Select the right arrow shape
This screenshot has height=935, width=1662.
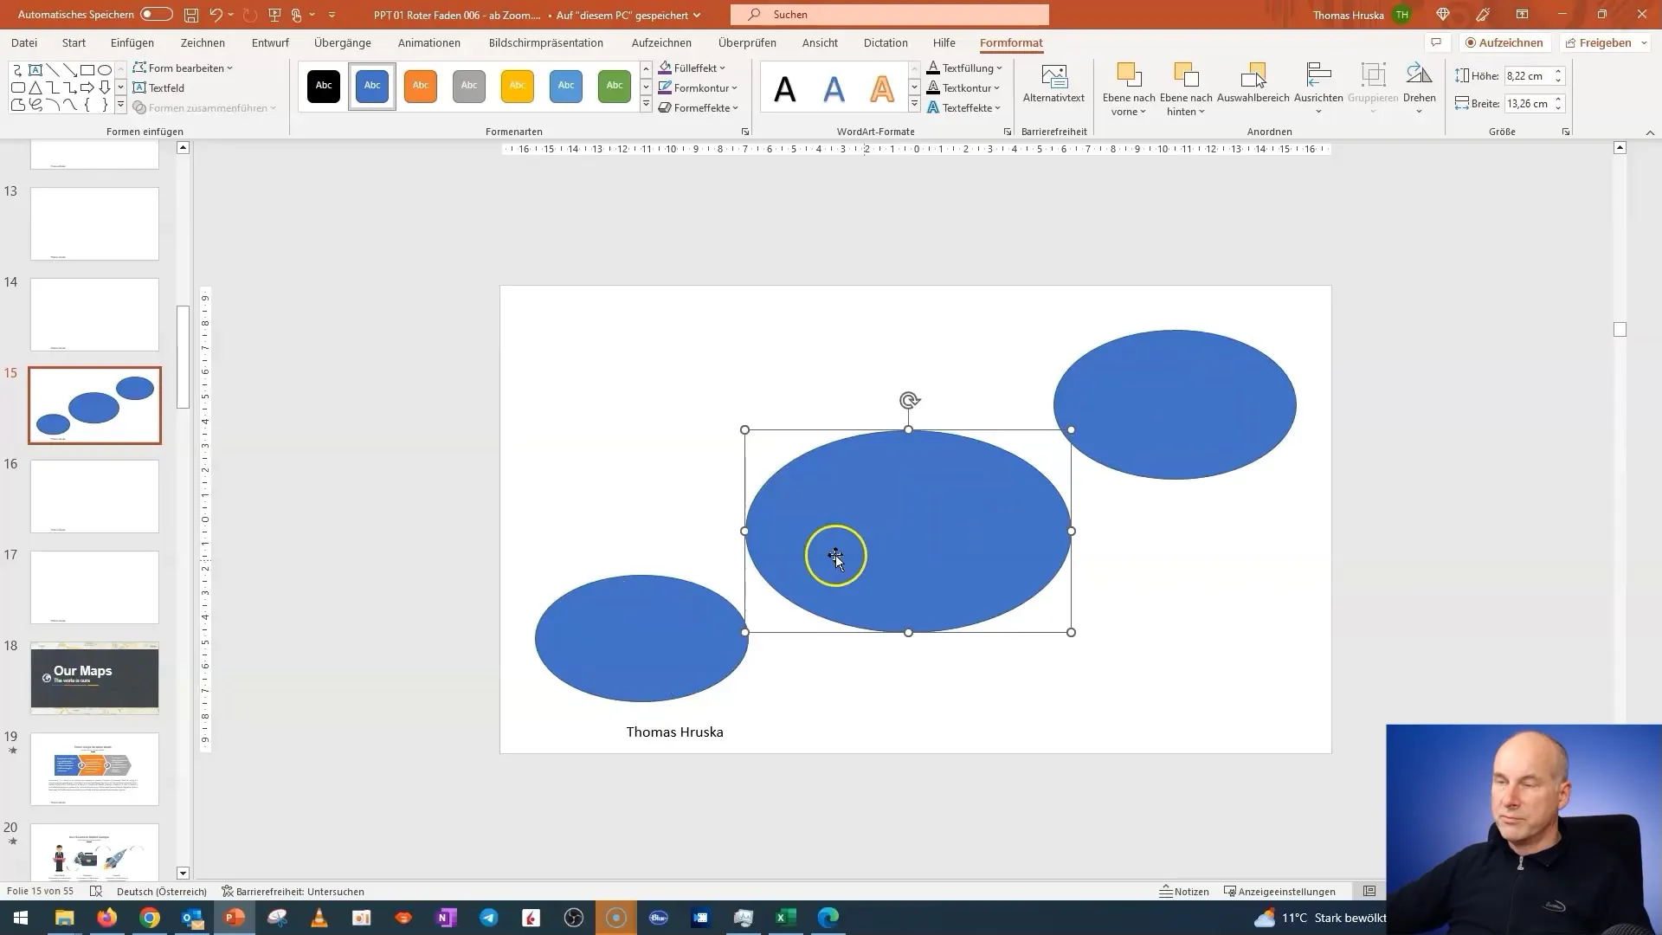pos(87,87)
